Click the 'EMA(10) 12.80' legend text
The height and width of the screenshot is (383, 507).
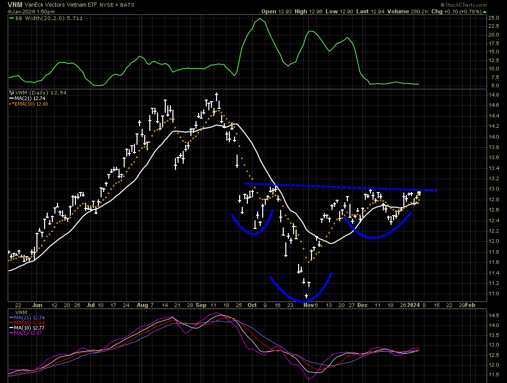[x=31, y=104]
